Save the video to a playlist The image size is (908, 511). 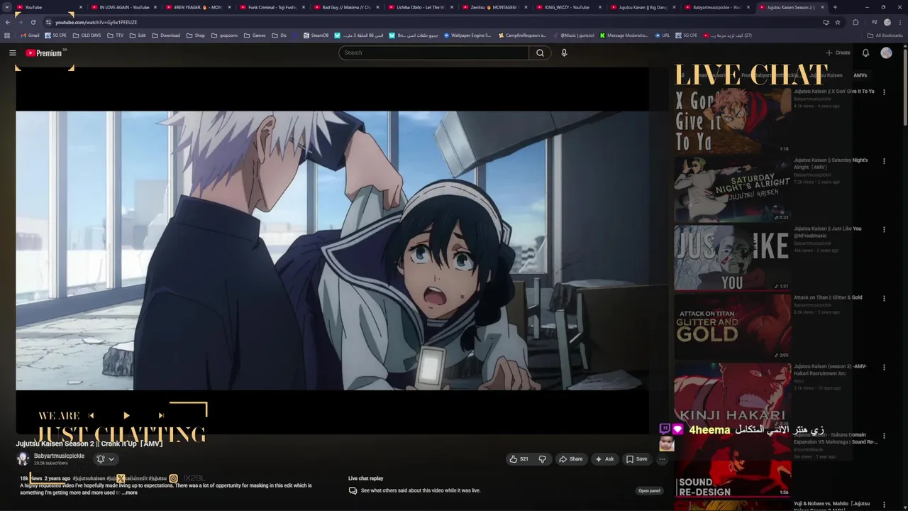pos(636,459)
